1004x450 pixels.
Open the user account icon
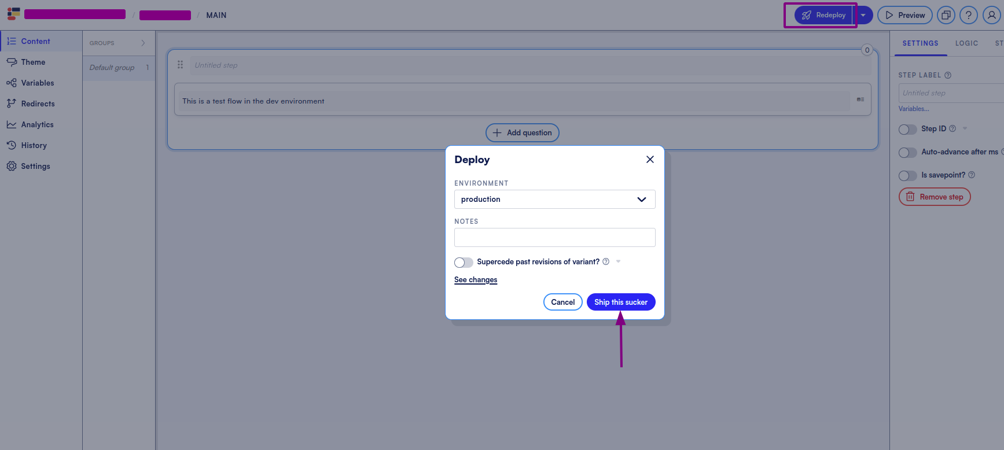(991, 15)
